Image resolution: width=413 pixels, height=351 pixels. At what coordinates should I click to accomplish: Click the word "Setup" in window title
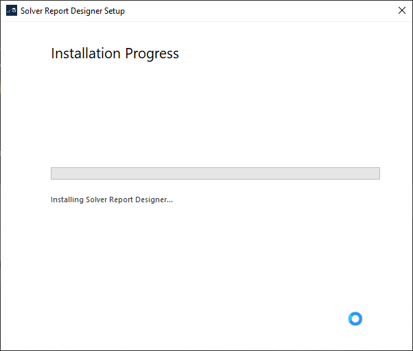(x=116, y=11)
